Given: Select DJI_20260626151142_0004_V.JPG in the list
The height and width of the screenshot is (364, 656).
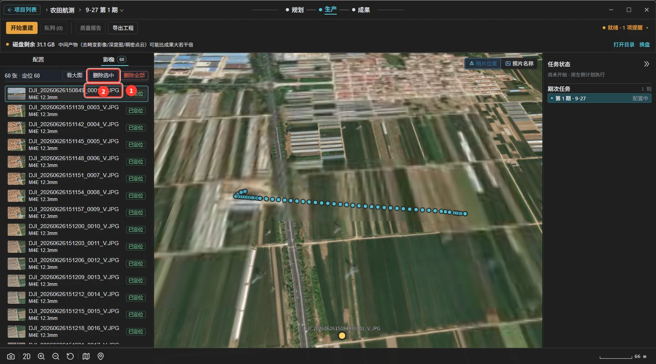Looking at the screenshot, I should pos(77,128).
